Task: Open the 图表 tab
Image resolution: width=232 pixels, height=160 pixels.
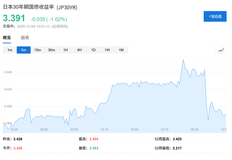Action: click(x=25, y=38)
